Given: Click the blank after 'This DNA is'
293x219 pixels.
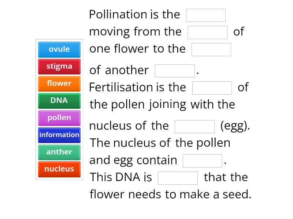Looking at the screenshot, I should pos(178,178).
